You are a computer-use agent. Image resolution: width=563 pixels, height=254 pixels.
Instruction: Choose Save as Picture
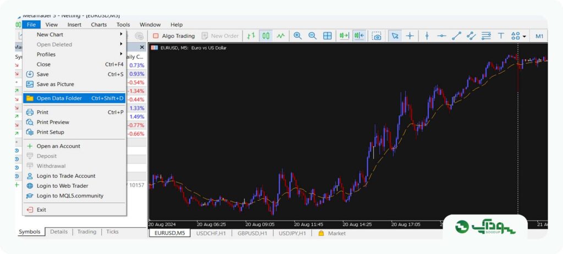tap(74, 84)
